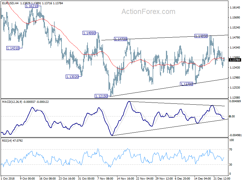Click the 6 Dec 20:00 date label
The height and width of the screenshot is (182, 242).
[182, 178]
